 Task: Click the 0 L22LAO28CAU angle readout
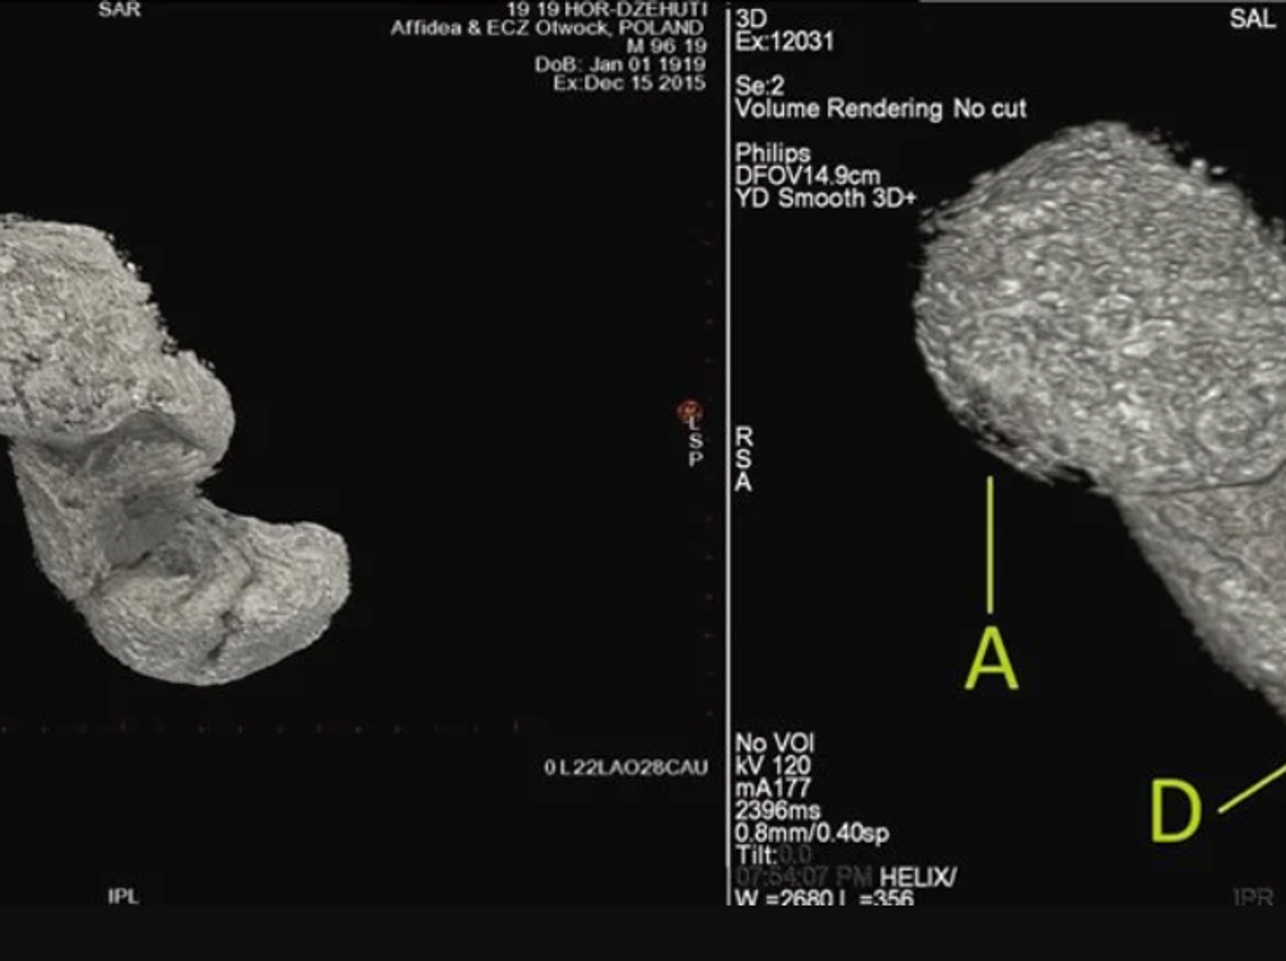(626, 768)
